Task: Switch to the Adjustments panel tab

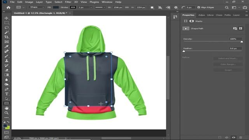Action: coord(202,15)
